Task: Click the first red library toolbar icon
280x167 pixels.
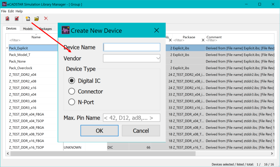Action: click(x=7, y=19)
